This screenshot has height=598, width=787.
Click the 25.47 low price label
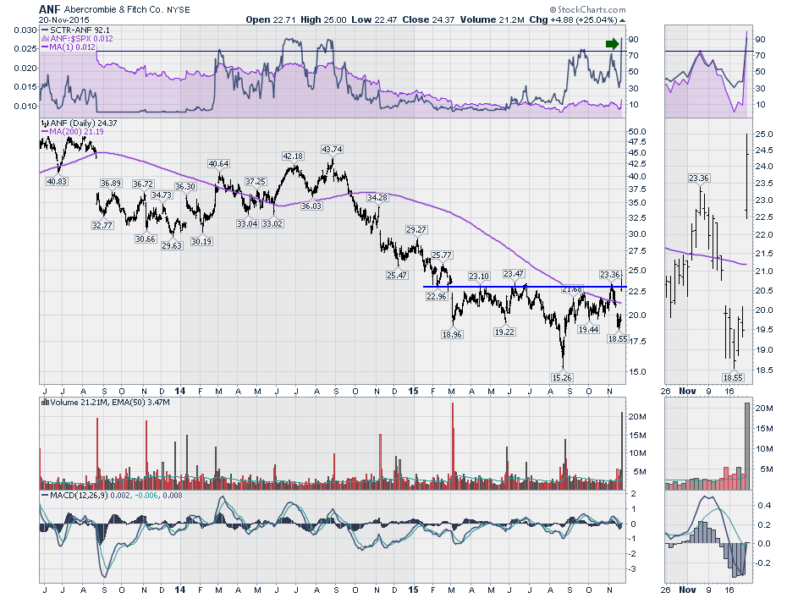click(x=397, y=275)
